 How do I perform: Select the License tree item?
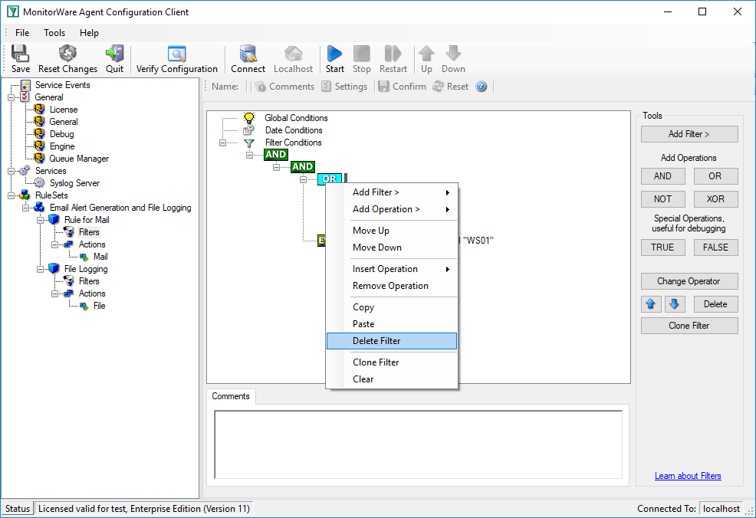pos(64,110)
